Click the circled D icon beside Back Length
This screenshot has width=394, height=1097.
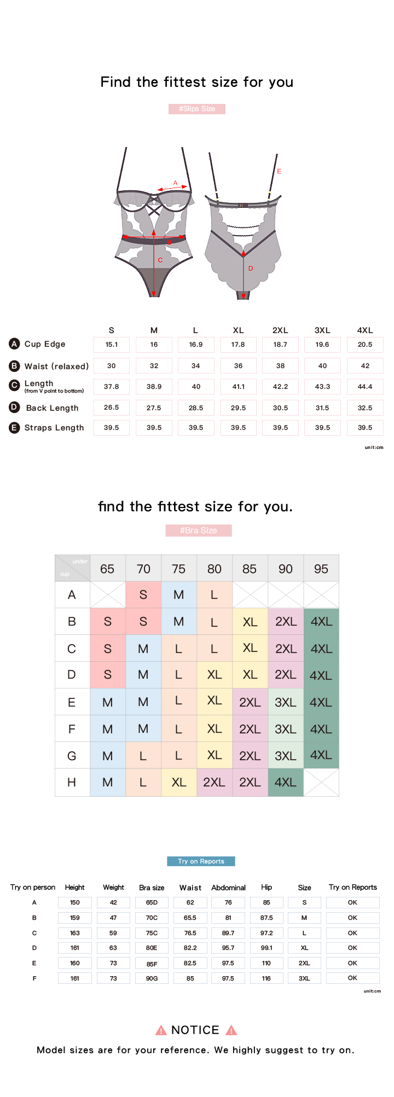(15, 407)
